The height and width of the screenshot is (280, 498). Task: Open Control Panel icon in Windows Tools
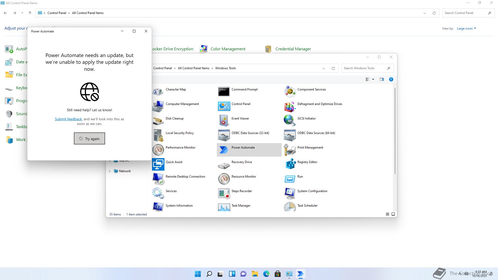[224, 106]
